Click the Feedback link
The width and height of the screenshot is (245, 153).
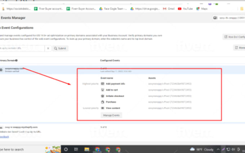(x=5, y=137)
